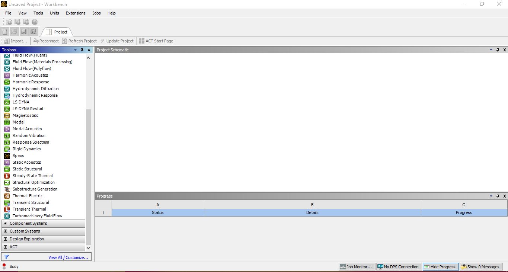Select the Rigid Dynamics icon

pos(7,149)
